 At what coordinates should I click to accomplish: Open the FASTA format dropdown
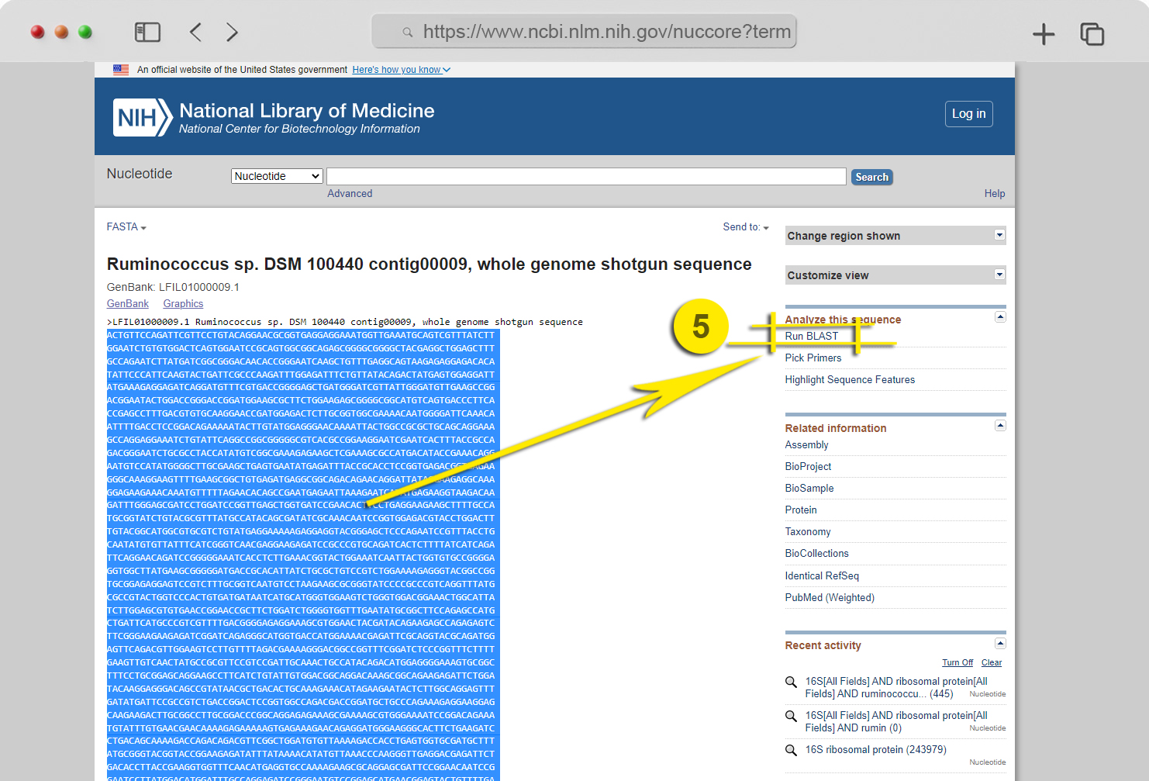point(126,227)
